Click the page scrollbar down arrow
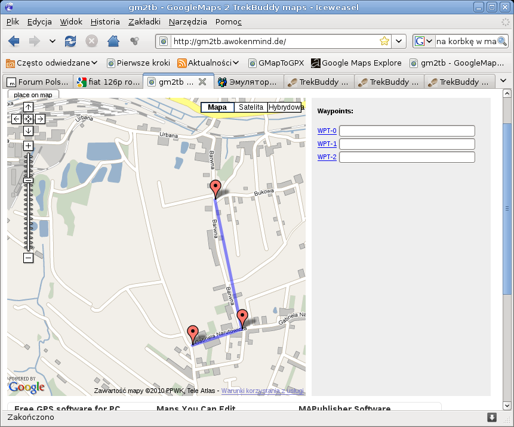 [x=507, y=406]
